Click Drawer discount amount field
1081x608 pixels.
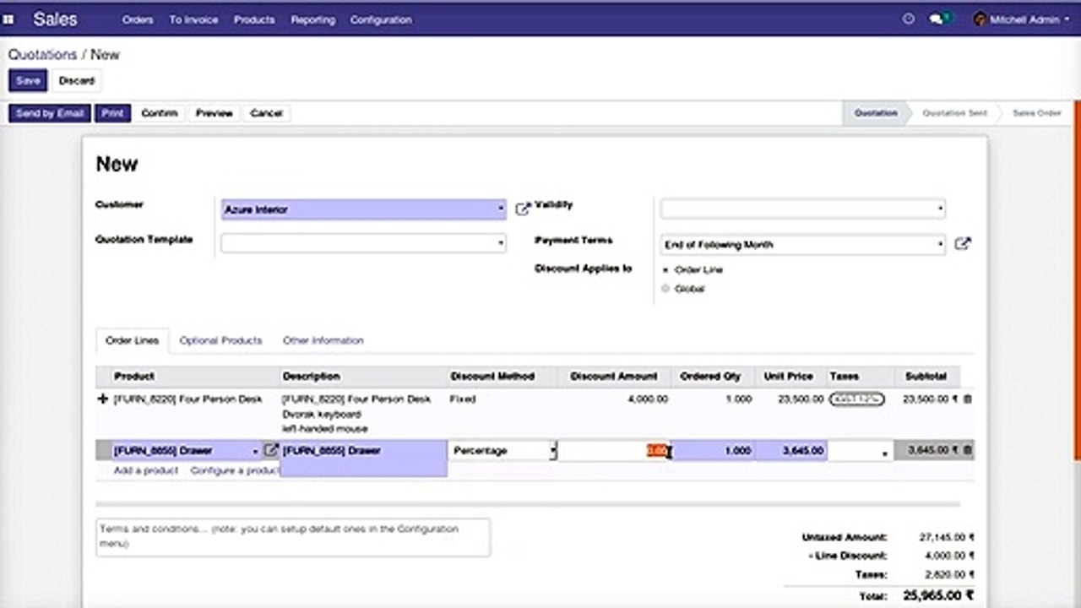pyautogui.click(x=614, y=451)
